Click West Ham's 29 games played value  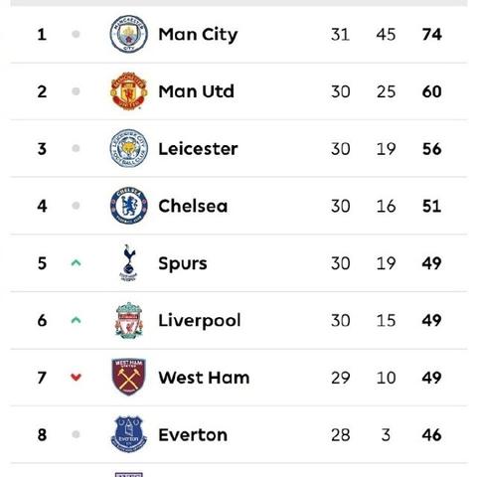click(340, 378)
